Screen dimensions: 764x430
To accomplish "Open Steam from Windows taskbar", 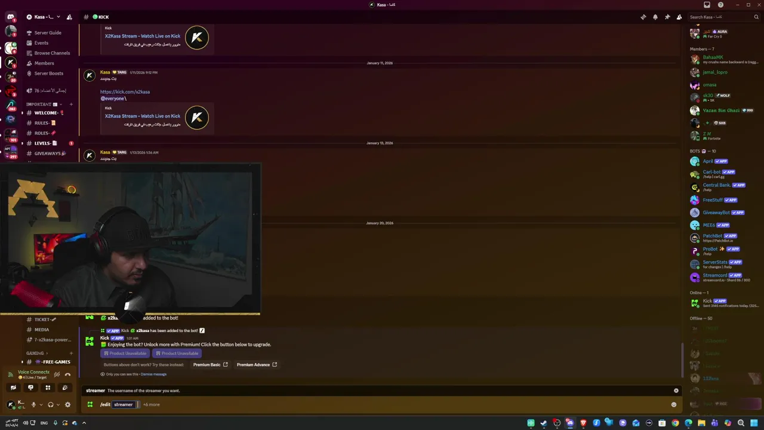I will 544,423.
